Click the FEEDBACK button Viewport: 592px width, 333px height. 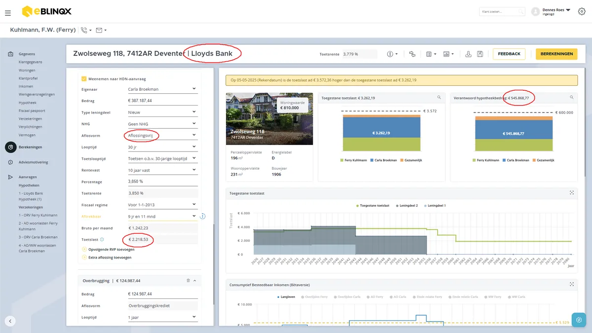click(x=509, y=54)
